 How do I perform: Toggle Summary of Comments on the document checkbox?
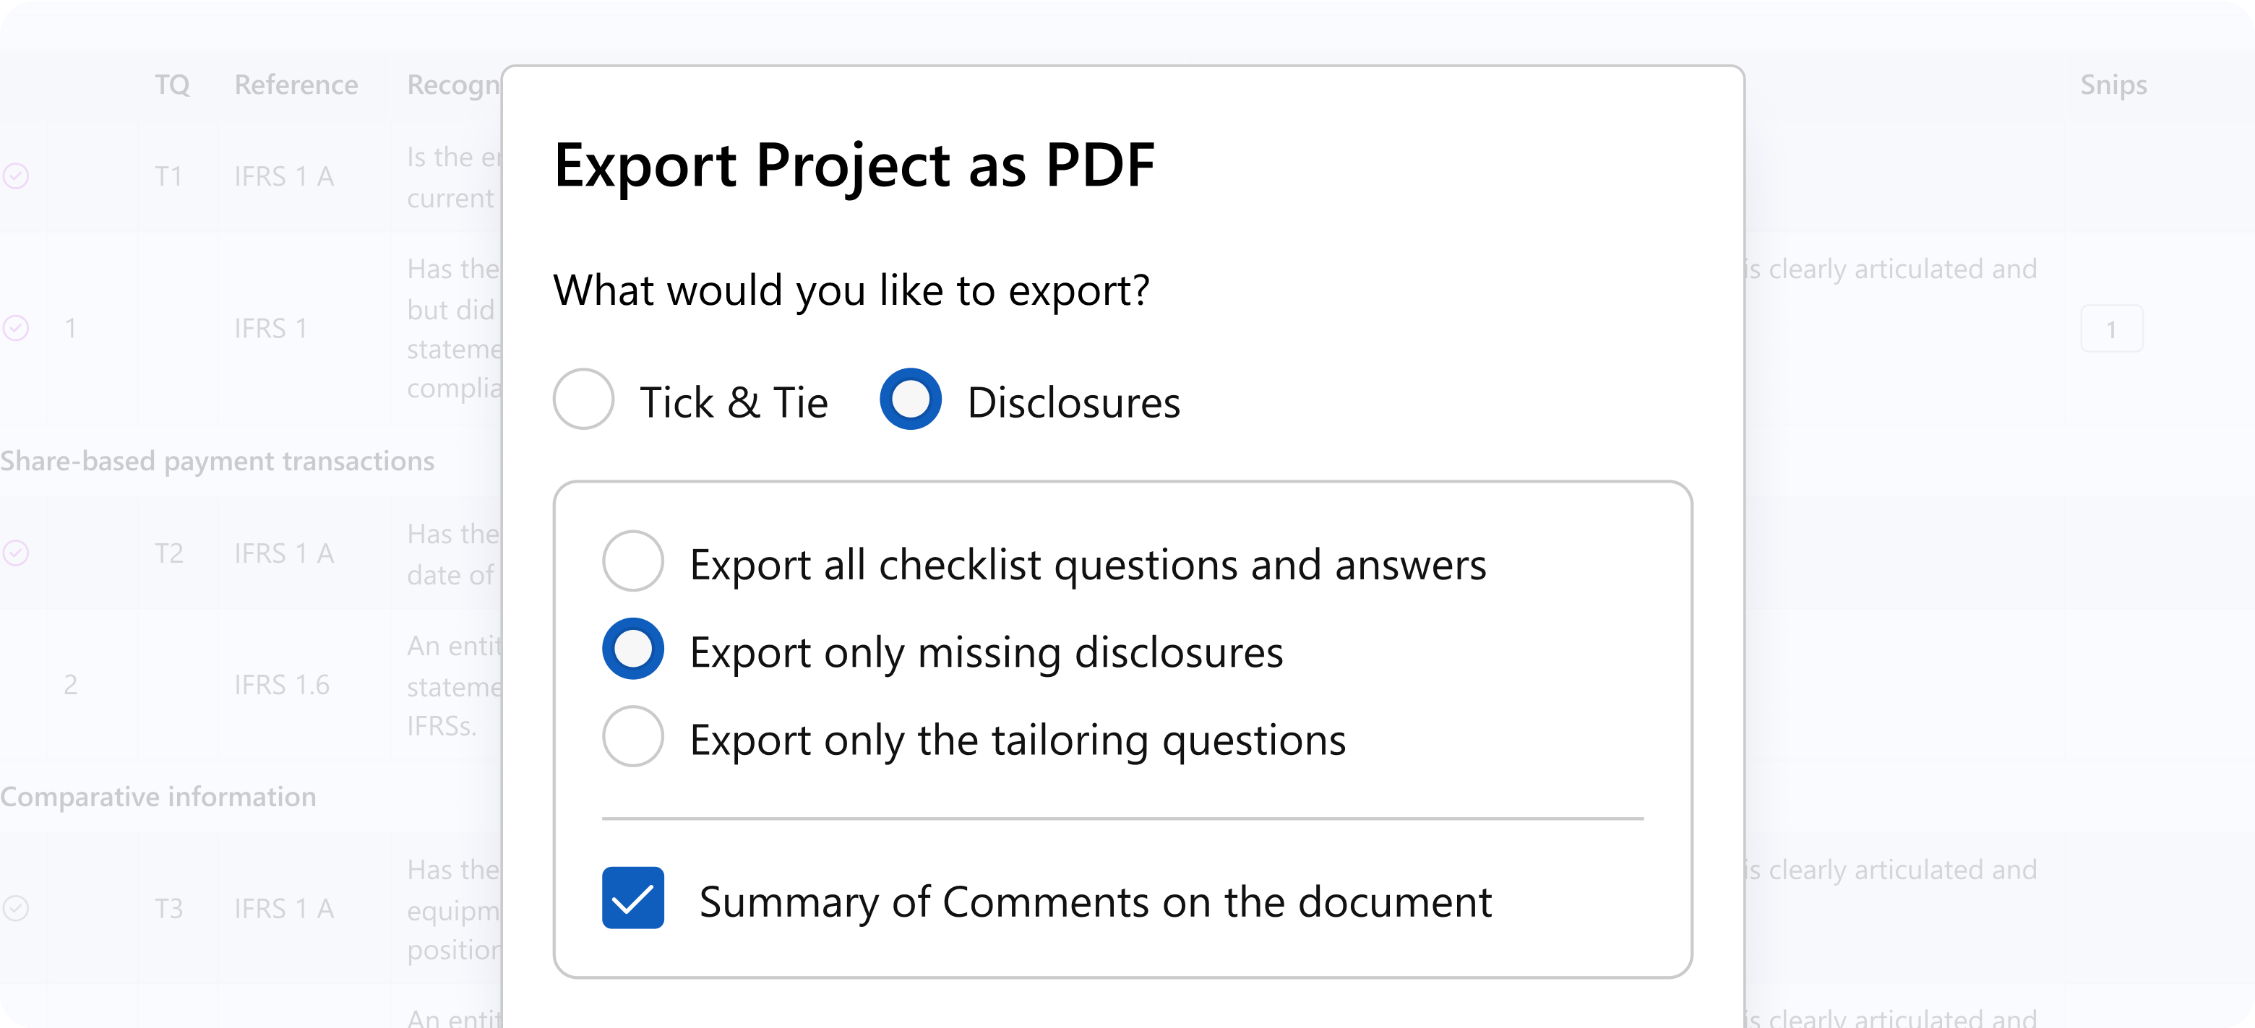(x=633, y=898)
